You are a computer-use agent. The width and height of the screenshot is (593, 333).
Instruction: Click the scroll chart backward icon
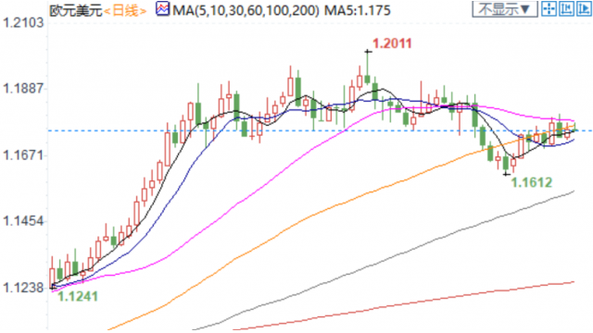point(566,8)
